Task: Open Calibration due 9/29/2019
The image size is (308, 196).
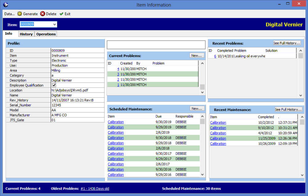Action: click(x=116, y=127)
